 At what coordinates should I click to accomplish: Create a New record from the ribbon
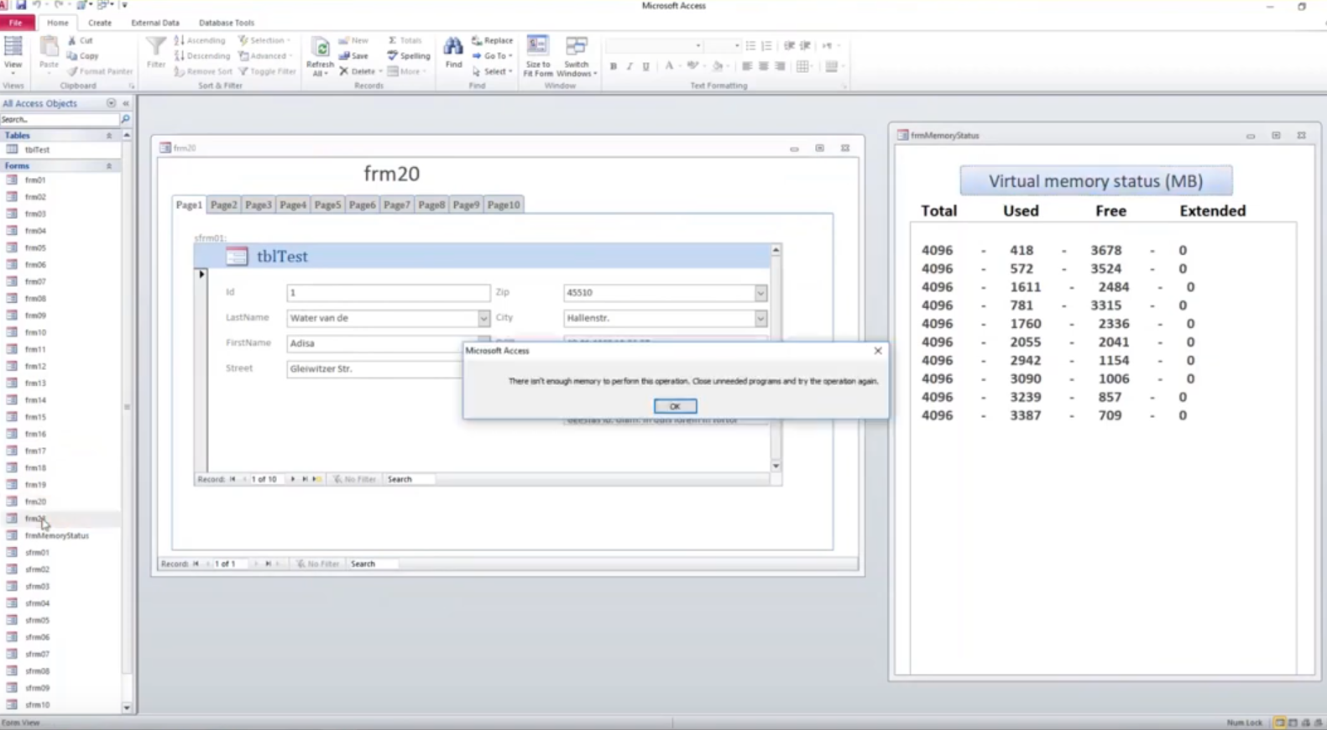click(353, 40)
